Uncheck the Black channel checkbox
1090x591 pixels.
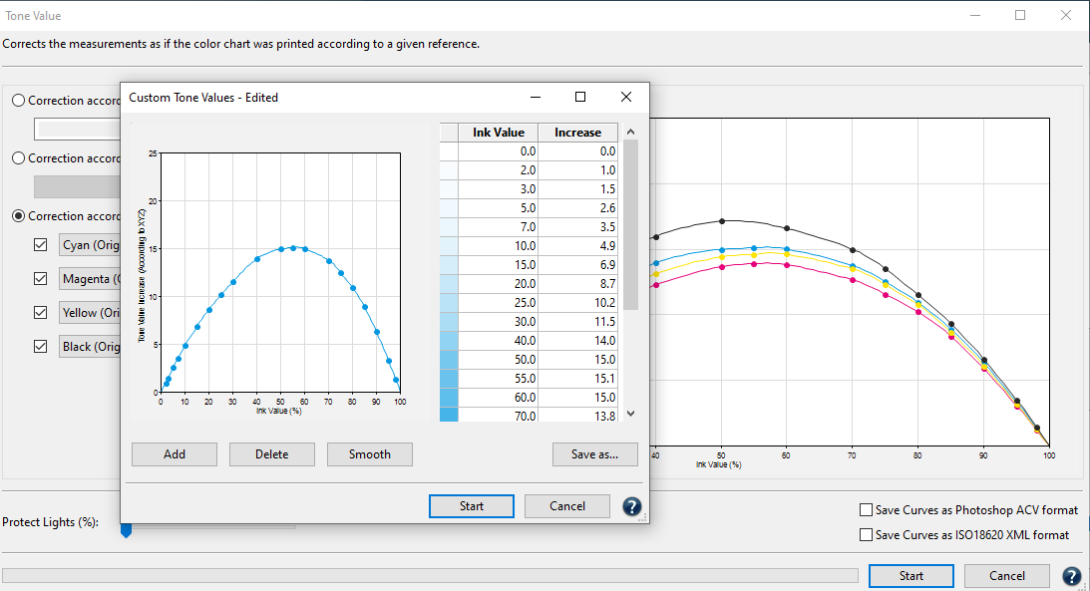tap(40, 346)
